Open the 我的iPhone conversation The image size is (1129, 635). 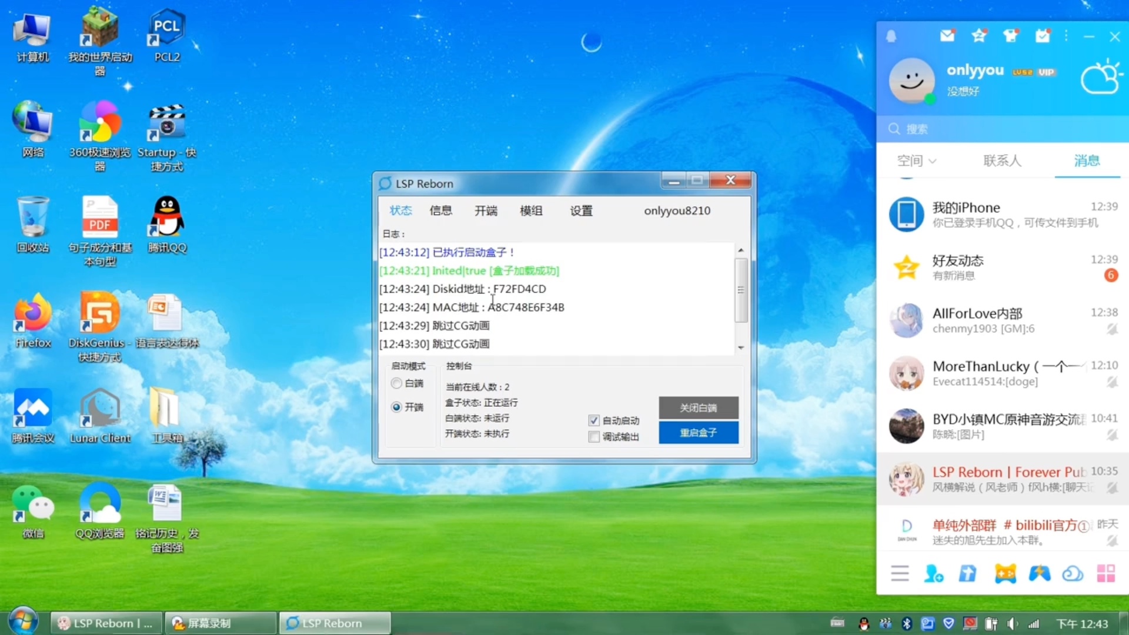(x=1003, y=214)
